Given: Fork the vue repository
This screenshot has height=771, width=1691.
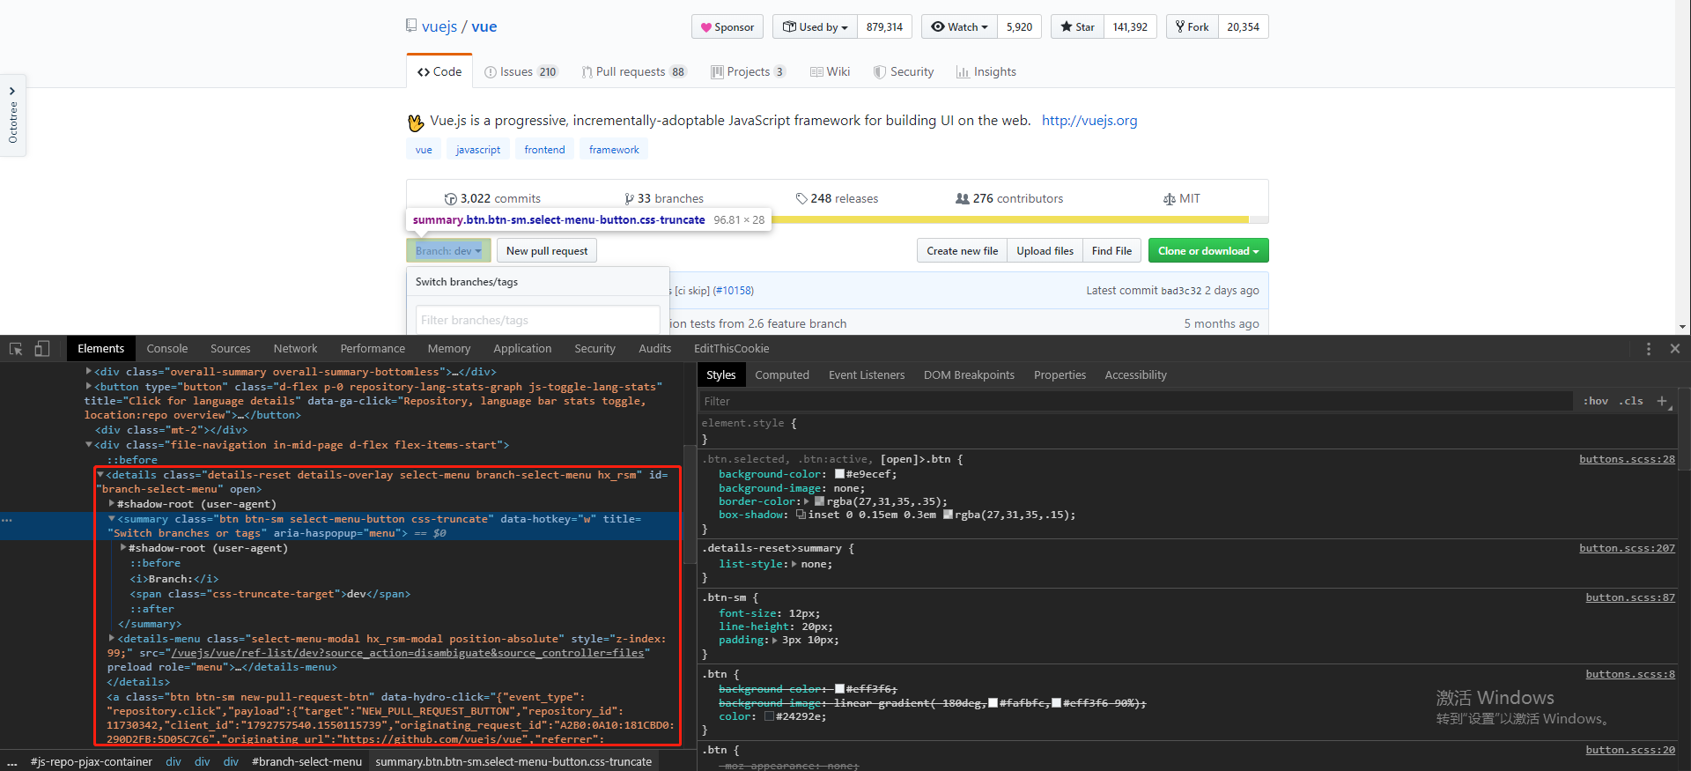Looking at the screenshot, I should (x=1193, y=26).
